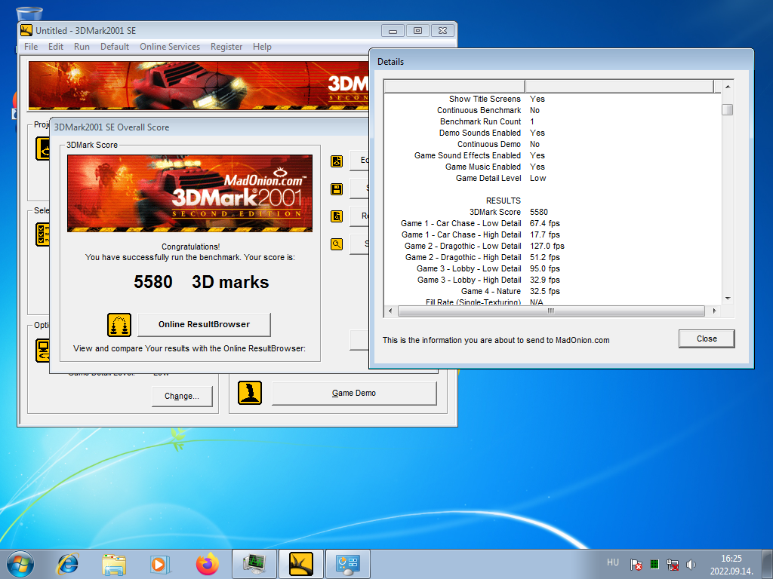Click the floppy disk save icon

[x=337, y=189]
